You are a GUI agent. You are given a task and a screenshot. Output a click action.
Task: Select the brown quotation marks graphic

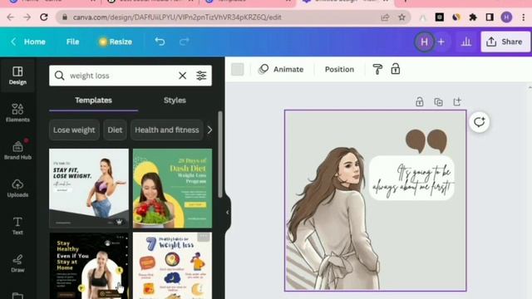(x=426, y=140)
